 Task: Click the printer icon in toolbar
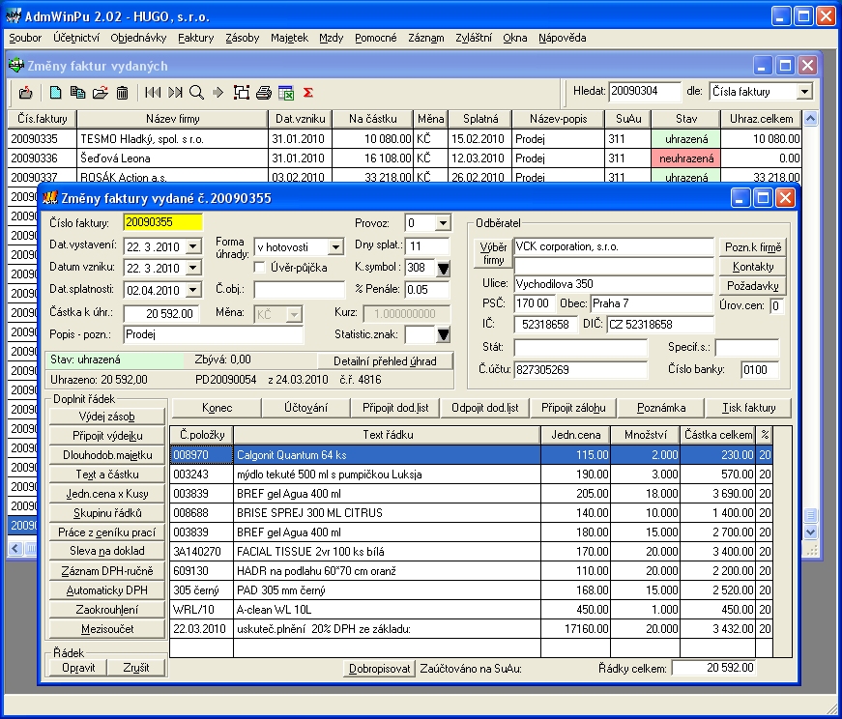[x=263, y=93]
